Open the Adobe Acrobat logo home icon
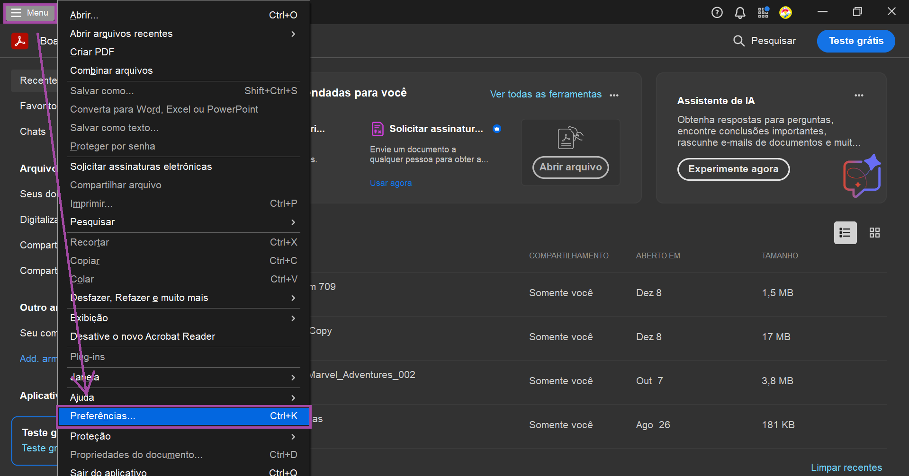Screen dimensions: 909x476 pyautogui.click(x=19, y=41)
